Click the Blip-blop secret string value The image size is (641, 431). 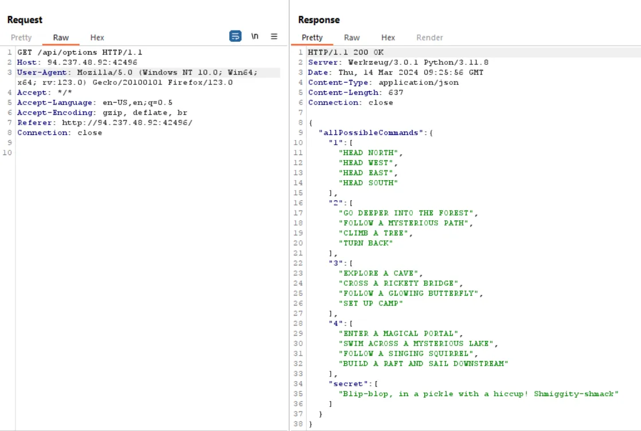tap(479, 394)
